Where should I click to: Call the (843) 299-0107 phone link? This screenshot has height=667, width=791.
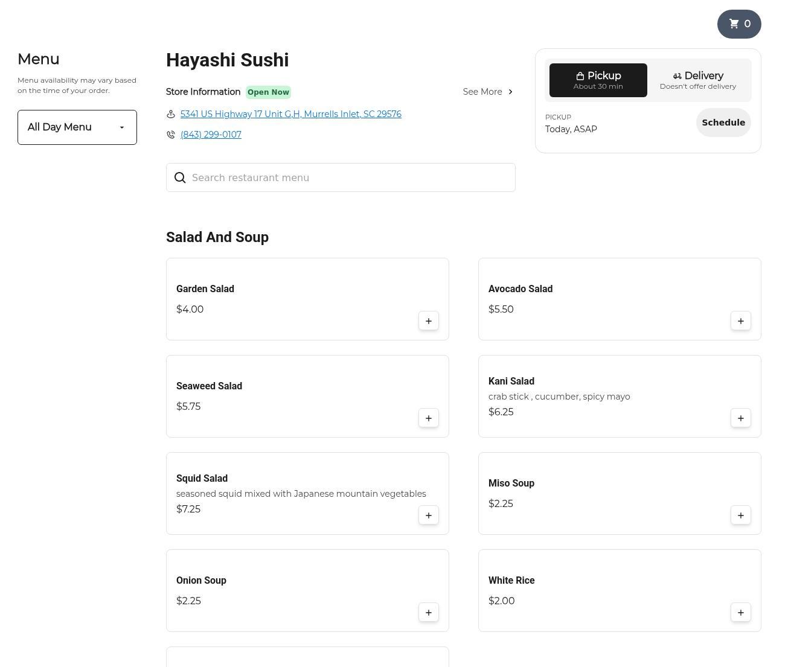(211, 135)
